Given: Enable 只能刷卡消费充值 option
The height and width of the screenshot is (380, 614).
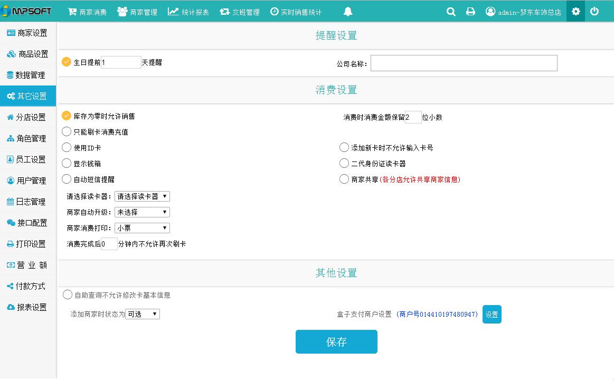Looking at the screenshot, I should 67,131.
